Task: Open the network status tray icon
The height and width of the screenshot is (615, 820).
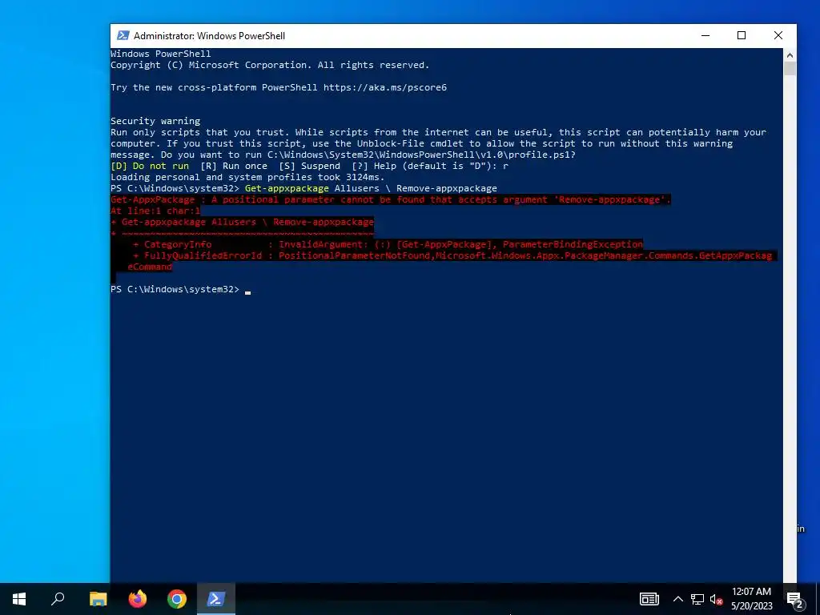Action: coord(697,599)
